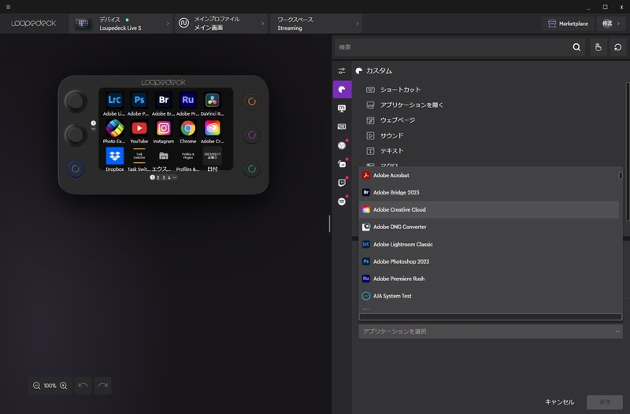Select the Dropbox button on the device
630x414 pixels.
pos(114,156)
